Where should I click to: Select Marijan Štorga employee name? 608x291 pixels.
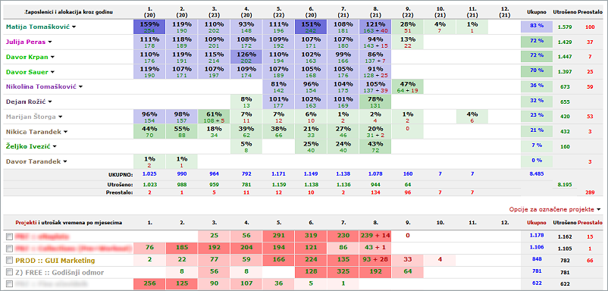tap(30, 117)
